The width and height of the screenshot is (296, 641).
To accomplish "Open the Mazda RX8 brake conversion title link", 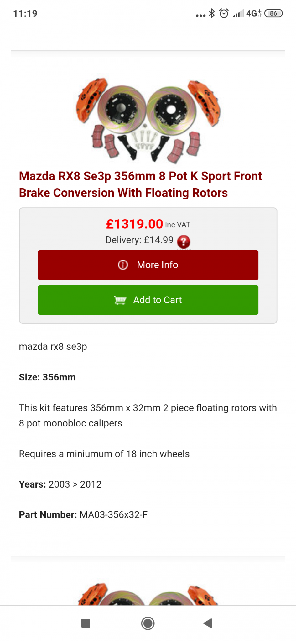I will click(140, 184).
